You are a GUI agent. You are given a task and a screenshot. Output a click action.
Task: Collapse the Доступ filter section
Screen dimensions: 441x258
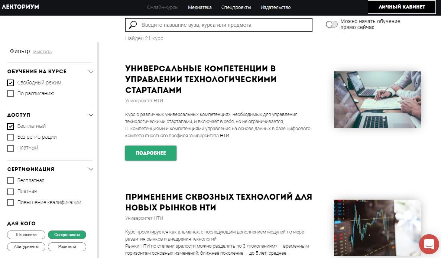click(91, 115)
